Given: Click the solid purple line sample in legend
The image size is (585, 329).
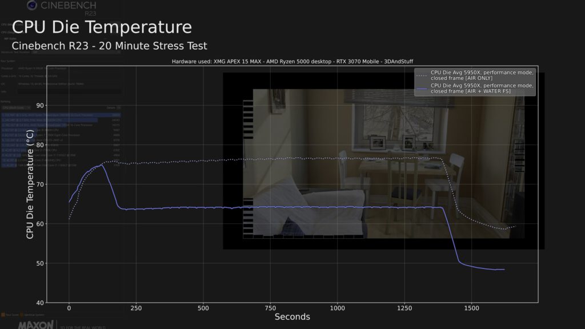Looking at the screenshot, I should (x=422, y=89).
